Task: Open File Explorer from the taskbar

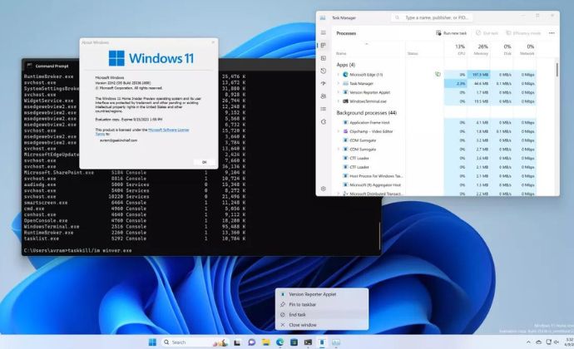Action: (x=265, y=342)
